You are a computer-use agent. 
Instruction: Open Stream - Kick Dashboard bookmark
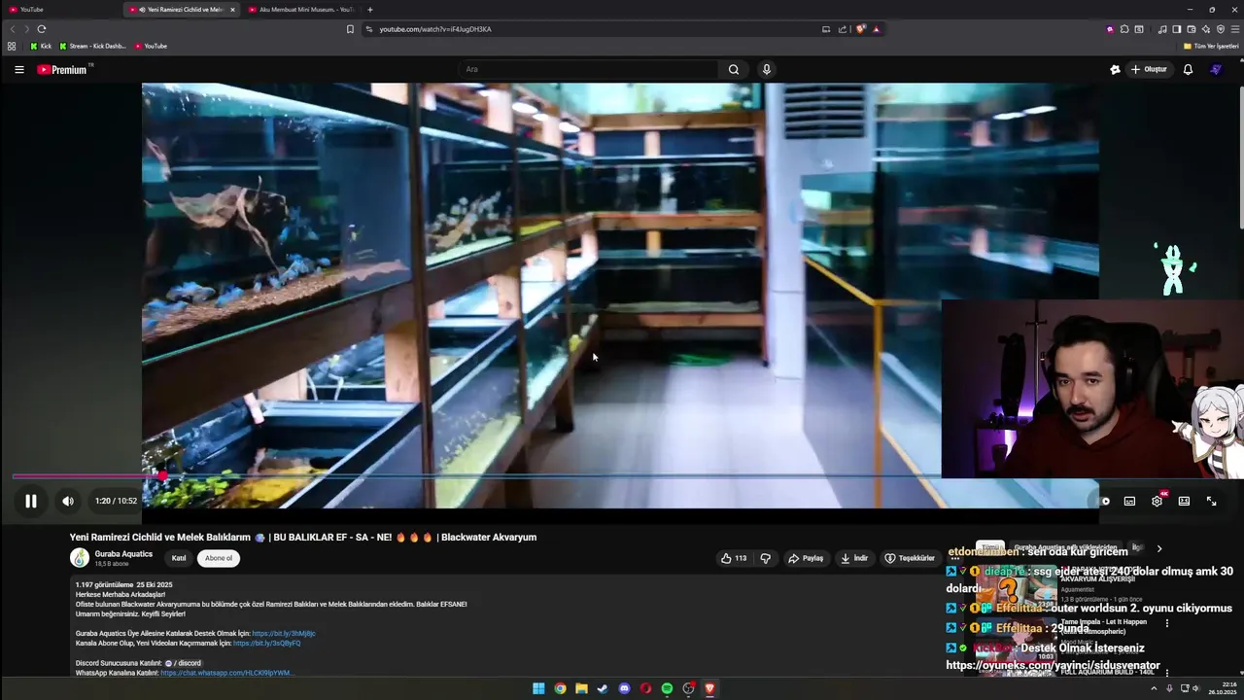click(93, 46)
